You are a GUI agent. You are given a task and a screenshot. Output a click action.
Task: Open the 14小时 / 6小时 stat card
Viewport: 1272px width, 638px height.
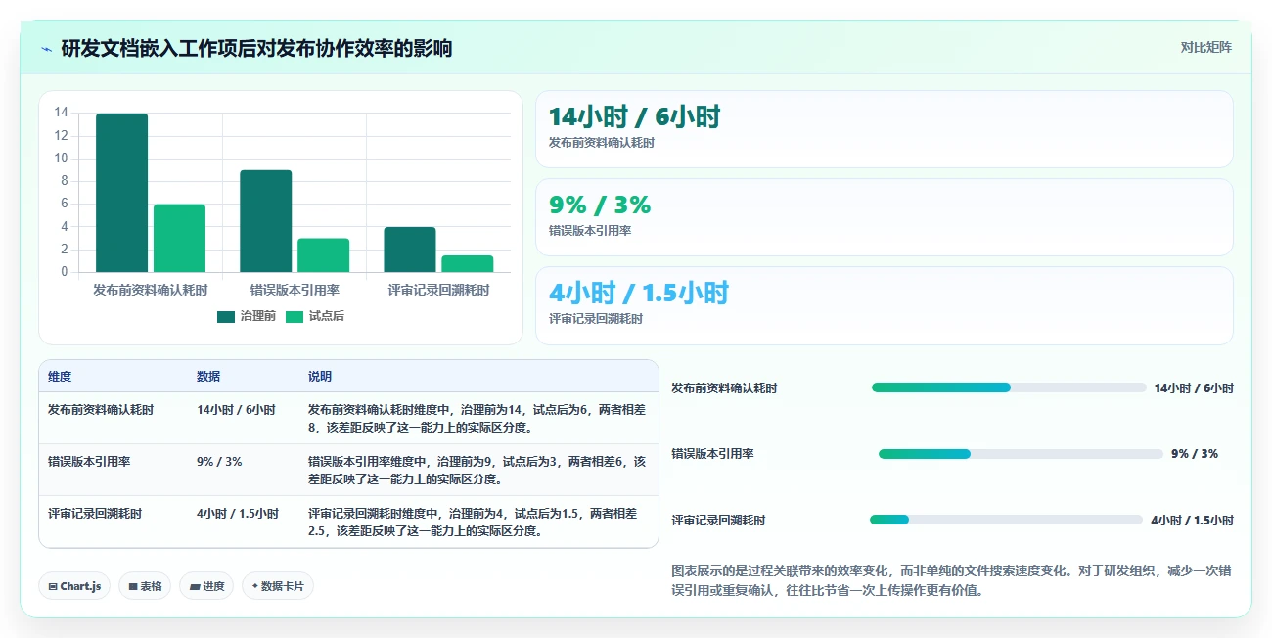(x=884, y=129)
